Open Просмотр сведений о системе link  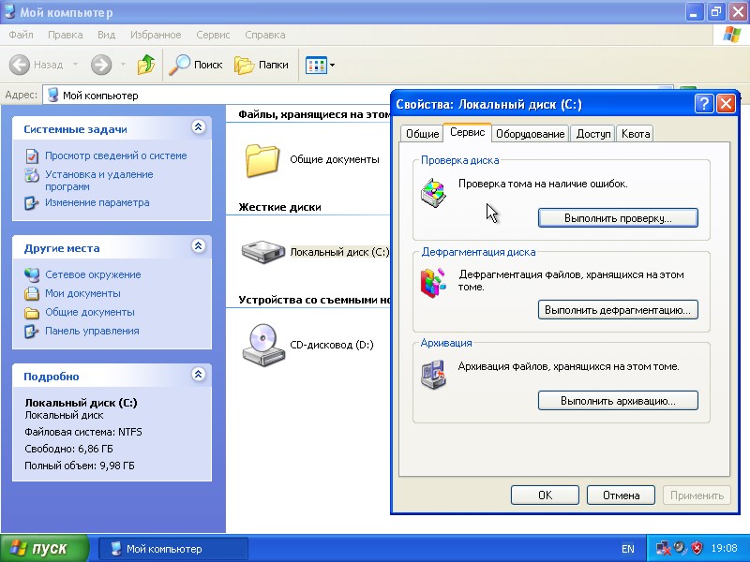point(115,155)
